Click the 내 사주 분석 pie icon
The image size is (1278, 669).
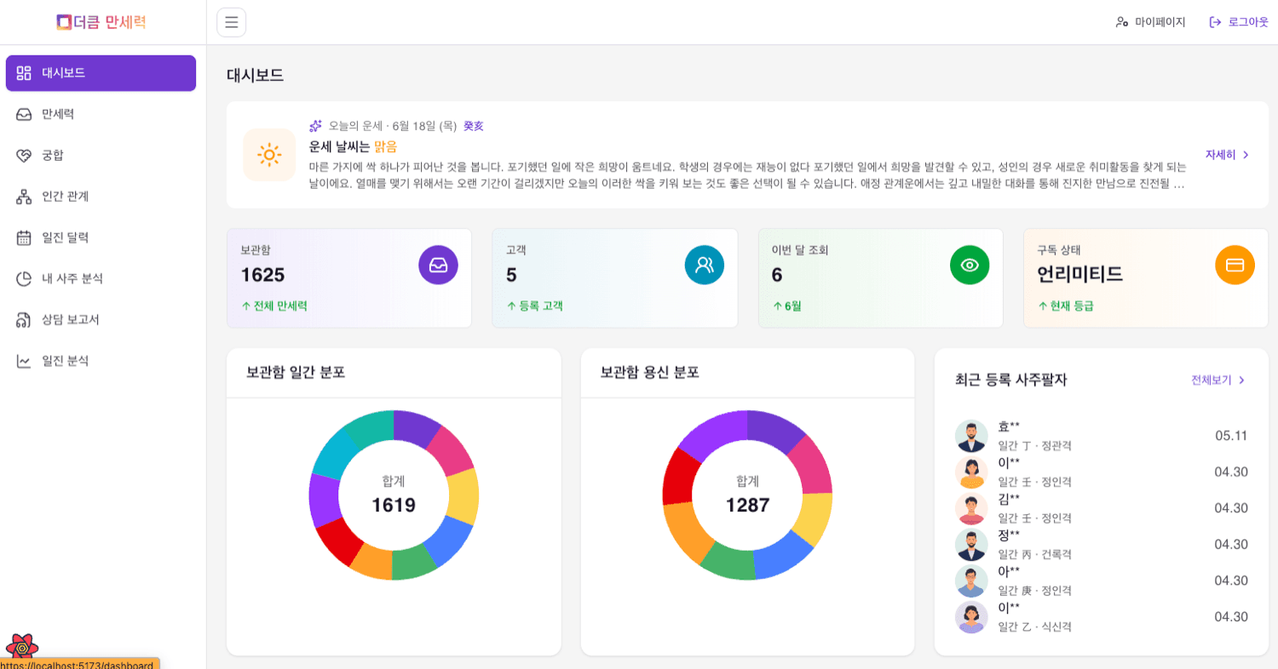pos(24,278)
